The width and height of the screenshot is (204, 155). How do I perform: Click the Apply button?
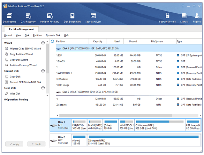(x=14, y=144)
